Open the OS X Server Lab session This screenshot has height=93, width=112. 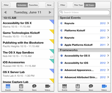pos(28,74)
